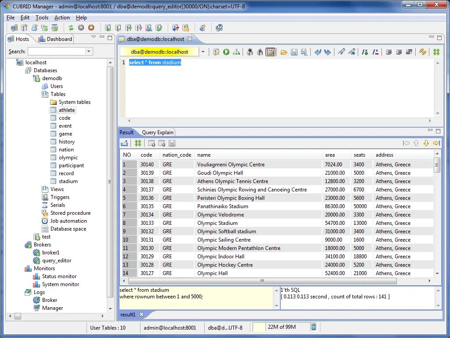Open the dba@demodb::localhost database dropdown
The width and height of the screenshot is (450, 338).
[x=203, y=52]
